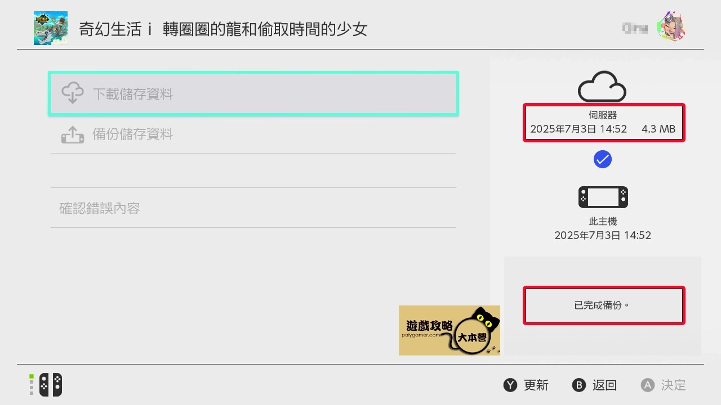Click the Y button icon for 更新
The image size is (721, 405).
click(510, 385)
